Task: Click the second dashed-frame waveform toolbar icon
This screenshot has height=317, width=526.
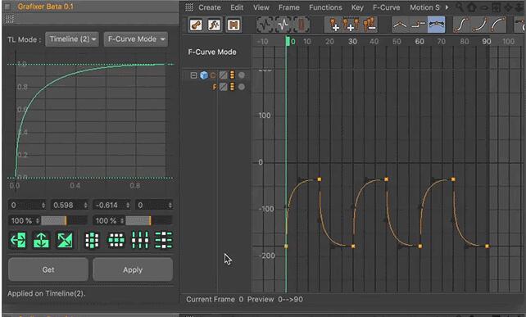Action: [283, 25]
